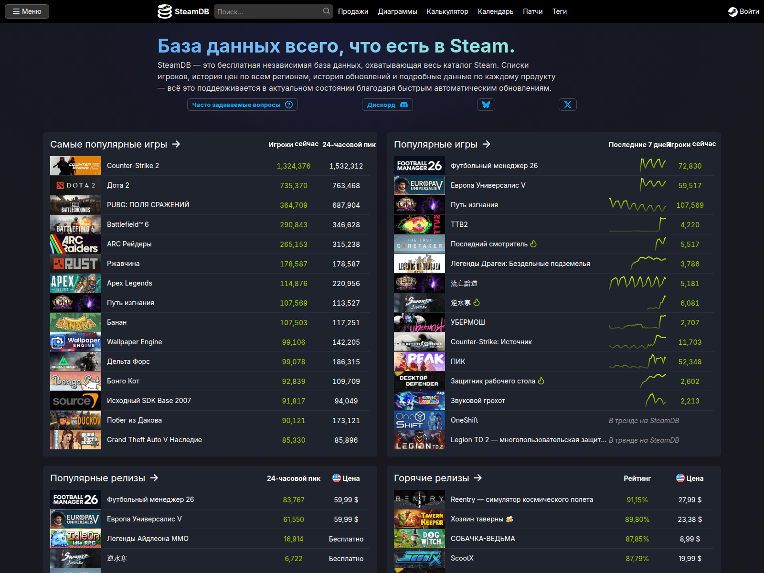Viewport: 764px width, 573px height.
Task: Click the Часто задаваемые вопросы button
Action: tap(242, 105)
